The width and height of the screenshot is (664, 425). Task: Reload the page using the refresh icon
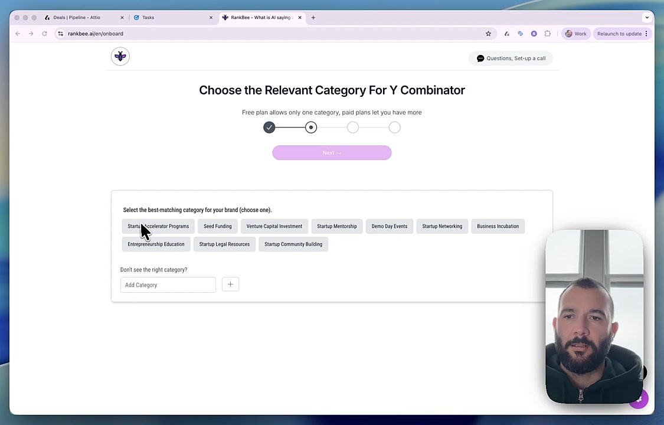tap(44, 34)
